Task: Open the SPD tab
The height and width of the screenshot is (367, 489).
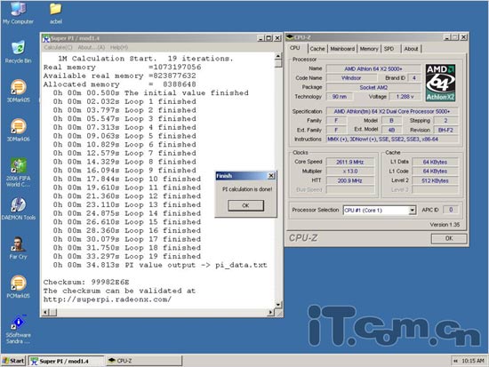Action: [x=389, y=49]
